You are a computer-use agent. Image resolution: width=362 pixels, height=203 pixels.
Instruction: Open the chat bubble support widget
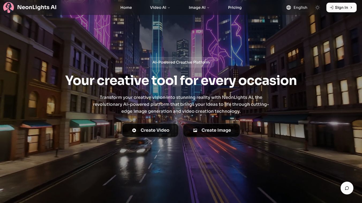pyautogui.click(x=347, y=188)
